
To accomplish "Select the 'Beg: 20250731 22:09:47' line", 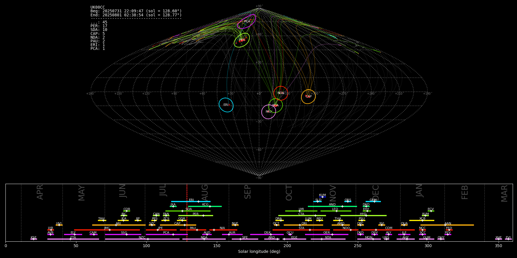I will 136,11.
